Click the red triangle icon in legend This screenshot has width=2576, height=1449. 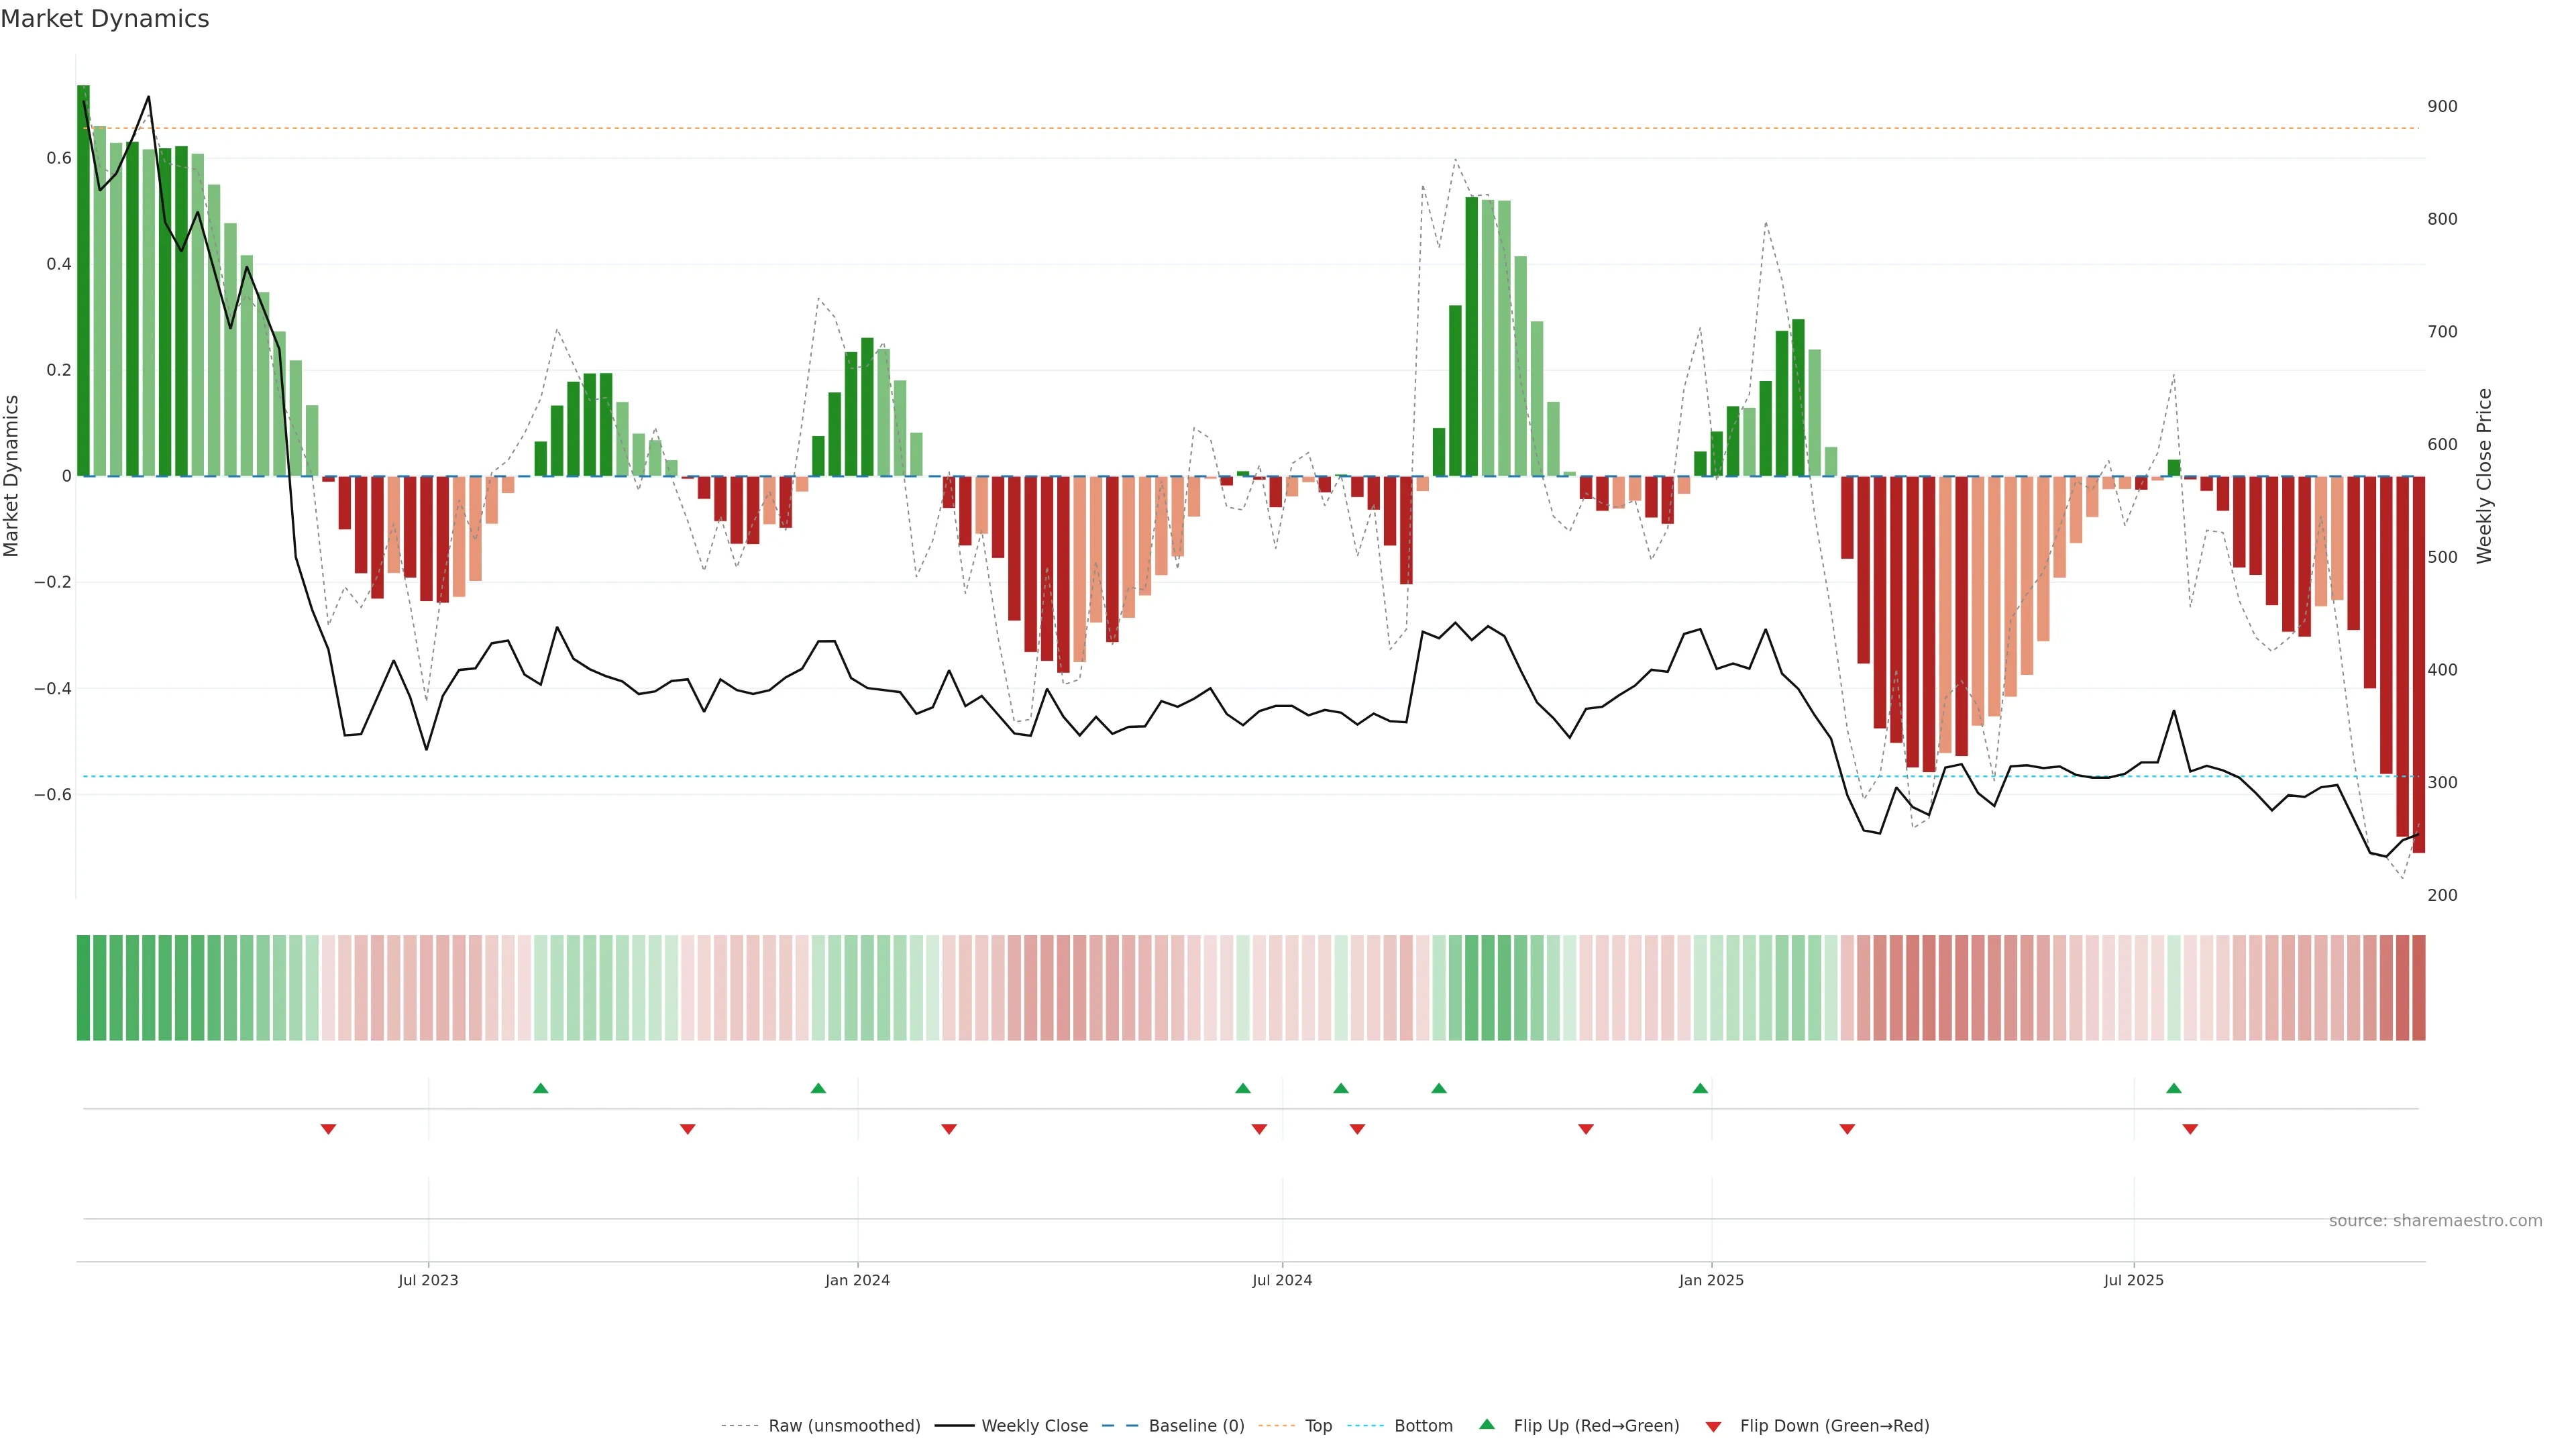[1713, 1426]
